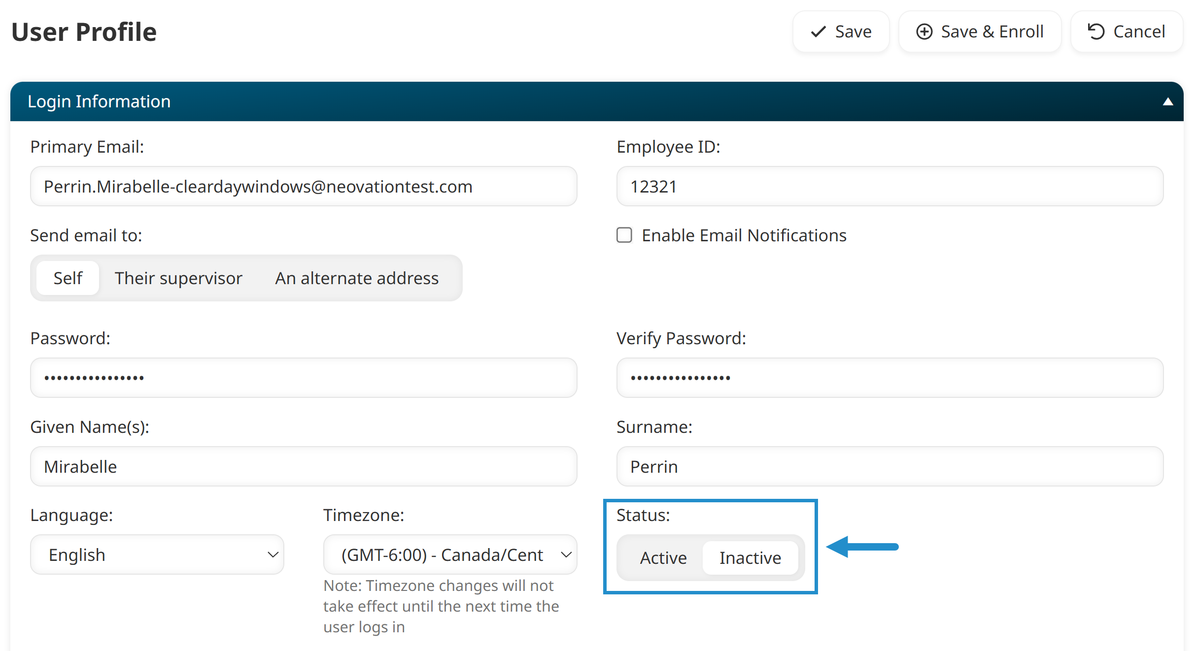The width and height of the screenshot is (1196, 651).
Task: Click the Save button
Action: click(x=841, y=32)
